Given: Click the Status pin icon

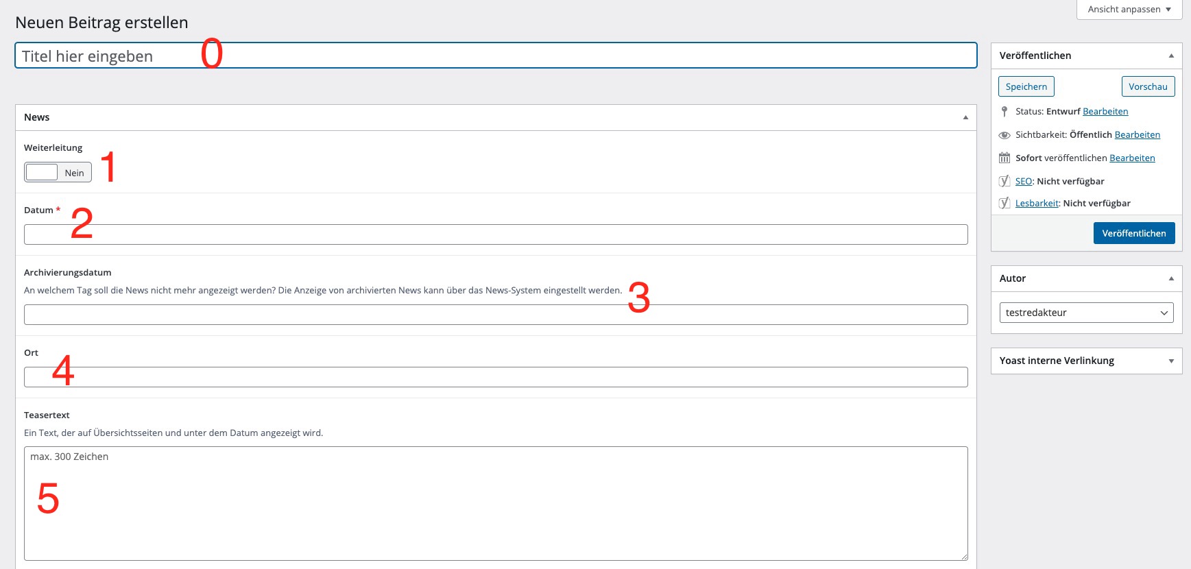Looking at the screenshot, I should click(x=1004, y=111).
